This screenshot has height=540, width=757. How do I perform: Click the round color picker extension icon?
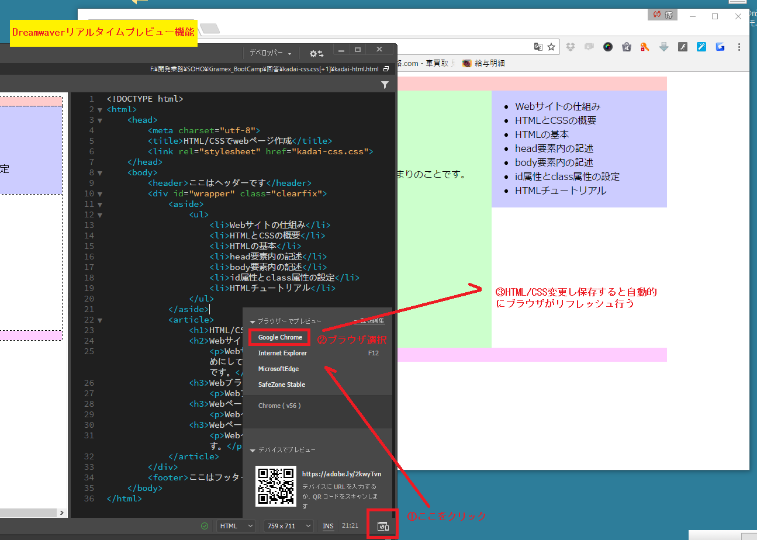(x=608, y=47)
